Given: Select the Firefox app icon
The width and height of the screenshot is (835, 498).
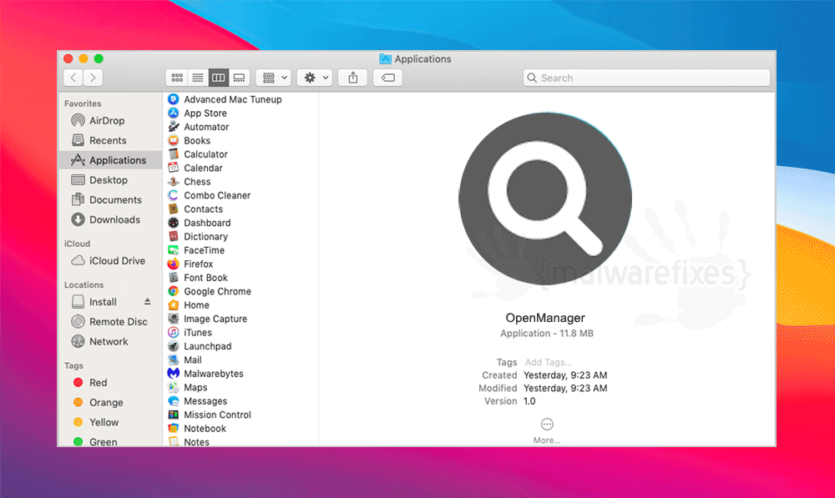Looking at the screenshot, I should tap(173, 264).
